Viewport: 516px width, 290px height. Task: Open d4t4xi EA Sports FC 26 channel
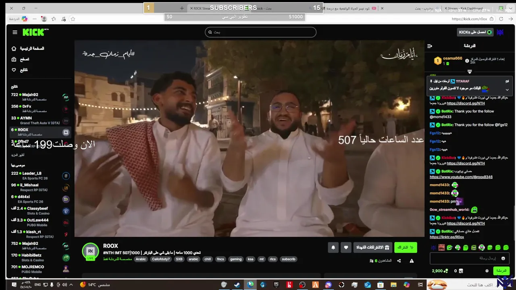(40, 199)
